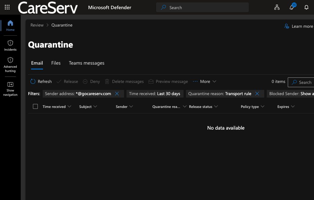Go to Review breadcrumb
The width and height of the screenshot is (314, 200).
point(37,25)
